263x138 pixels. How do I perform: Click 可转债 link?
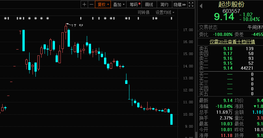(x=143, y=12)
